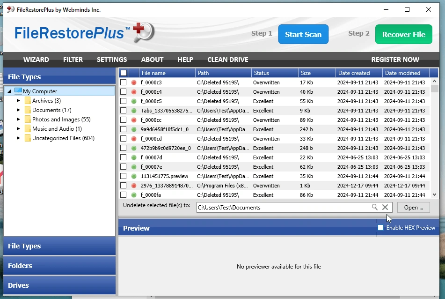Click the Music and Audio folder icon
The height and width of the screenshot is (299, 445).
tap(28, 129)
